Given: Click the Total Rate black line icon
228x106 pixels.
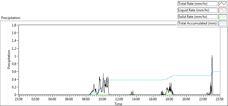Looking at the screenshot, I should 223,4.
